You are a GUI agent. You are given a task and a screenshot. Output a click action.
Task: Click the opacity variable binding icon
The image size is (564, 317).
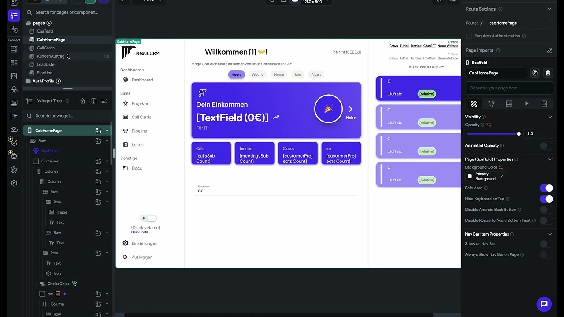click(489, 125)
